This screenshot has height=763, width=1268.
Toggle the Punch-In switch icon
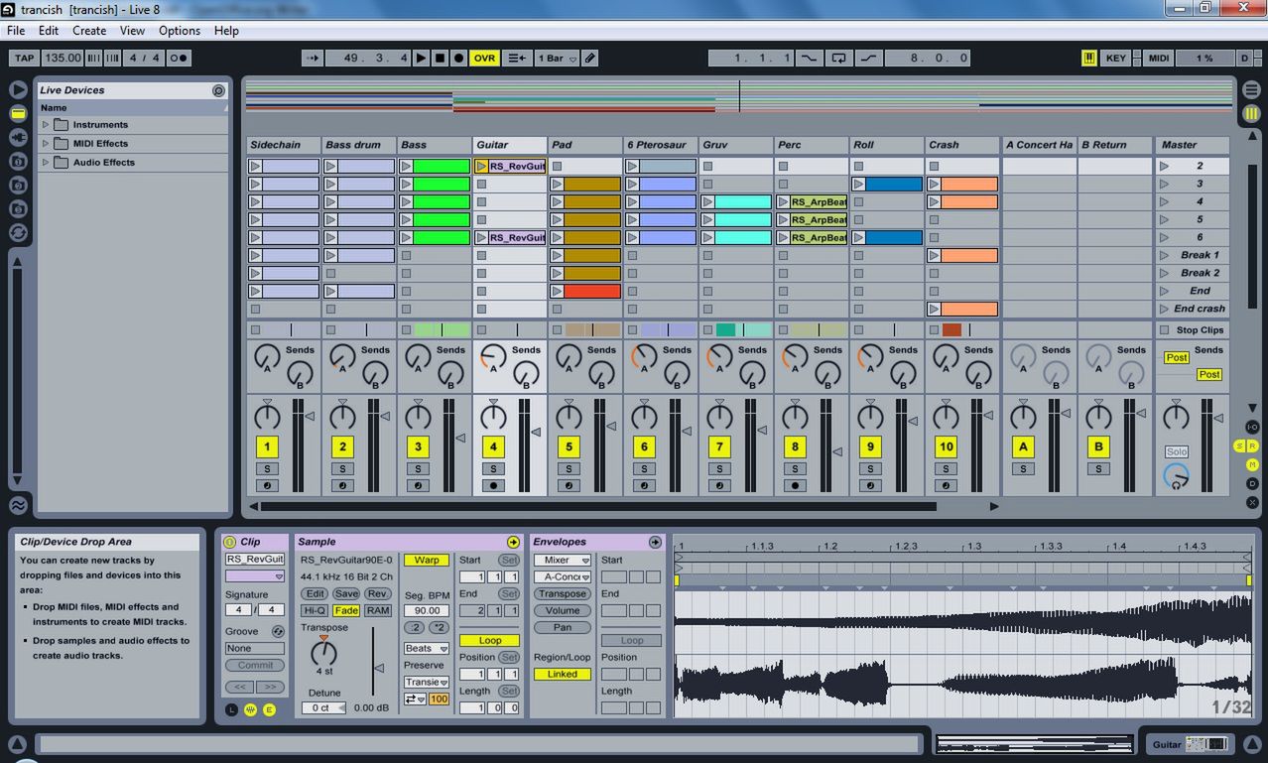810,59
